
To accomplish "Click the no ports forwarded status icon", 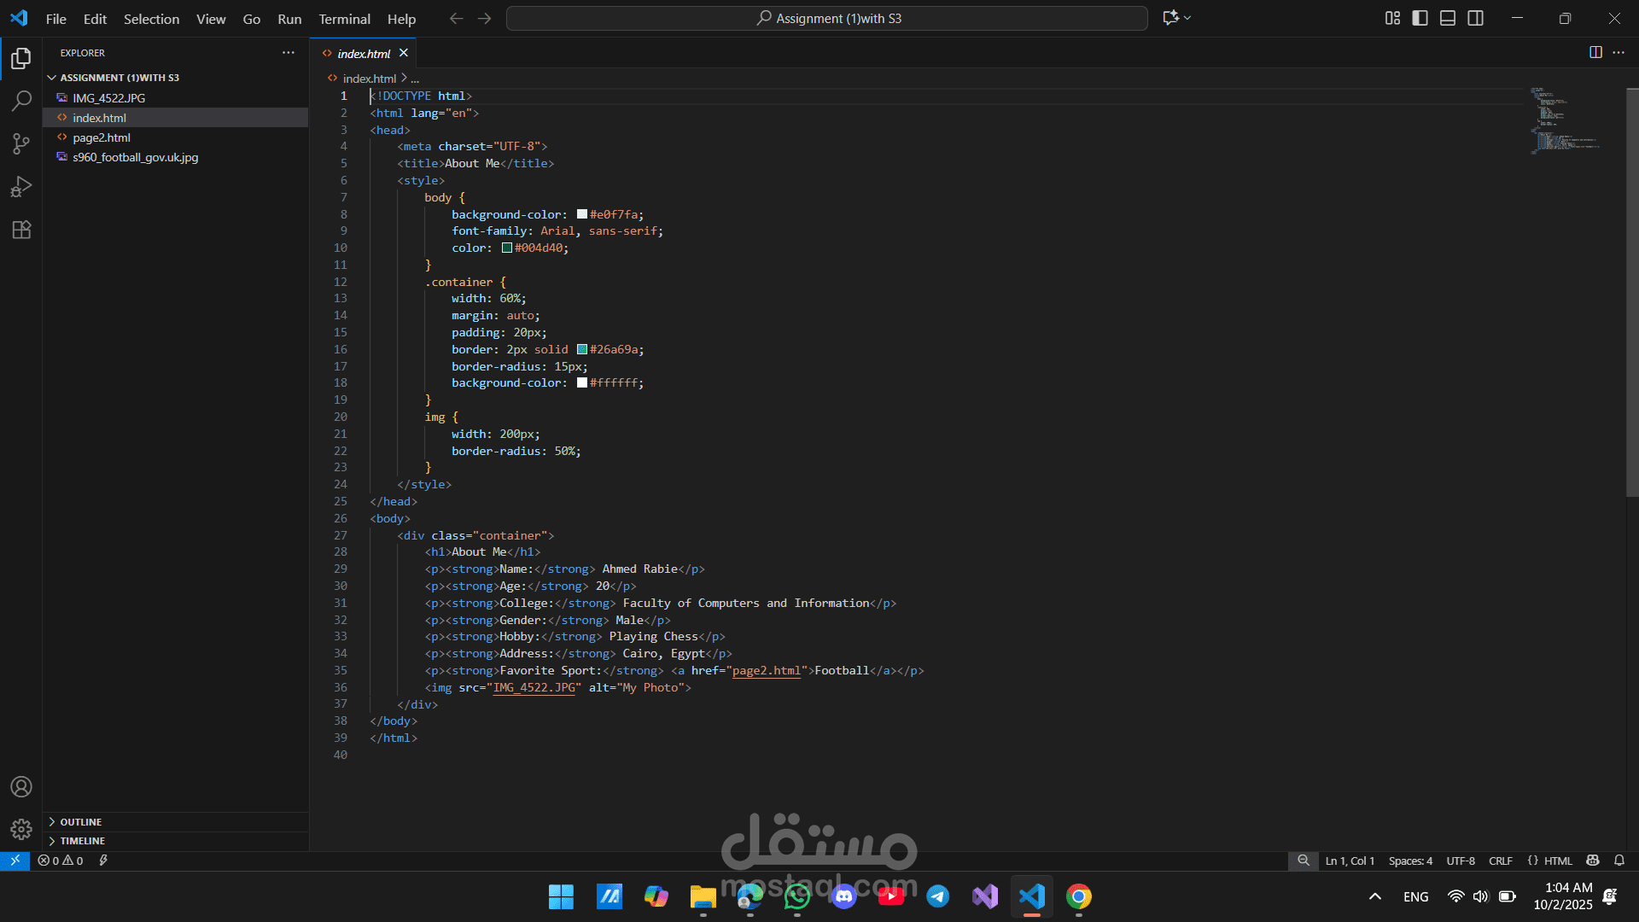I will [103, 861].
